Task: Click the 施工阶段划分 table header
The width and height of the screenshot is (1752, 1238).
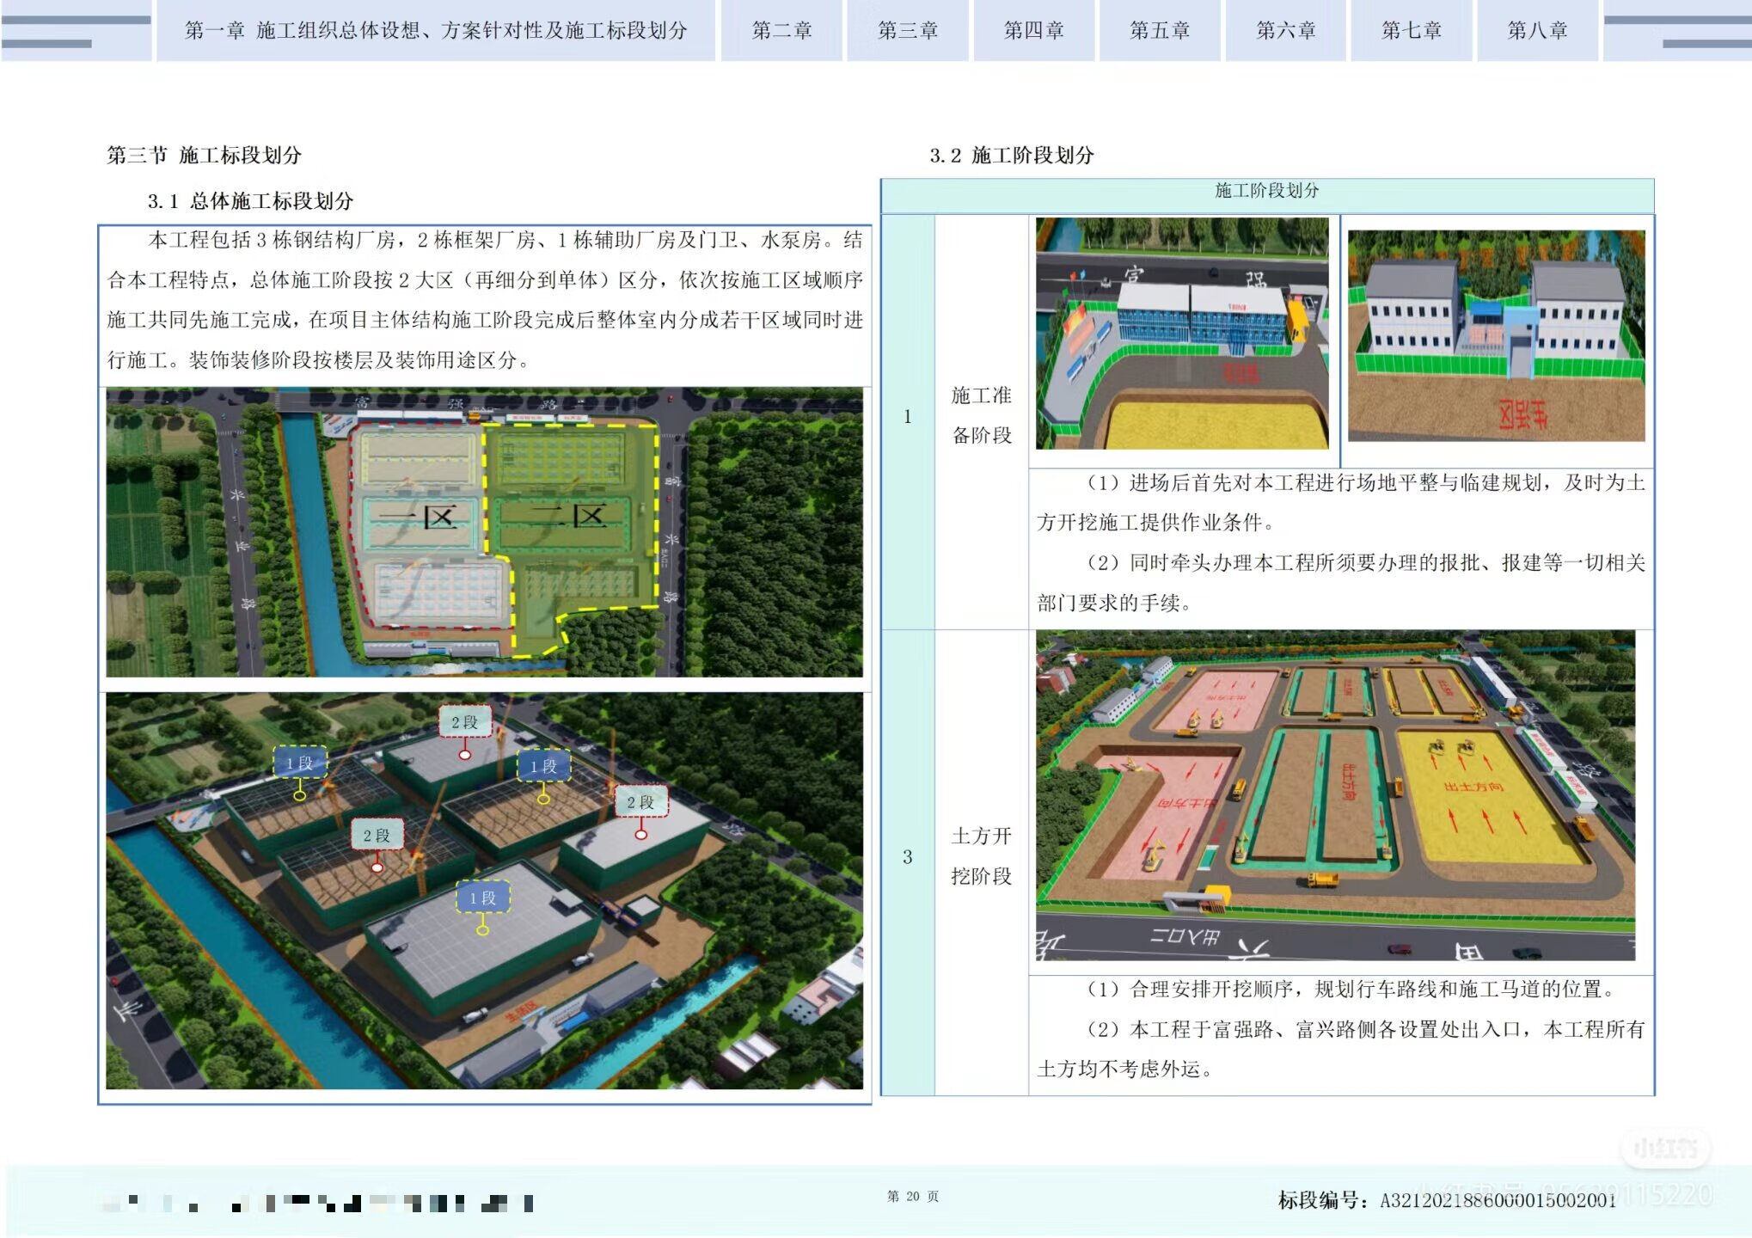Action: click(x=1266, y=191)
